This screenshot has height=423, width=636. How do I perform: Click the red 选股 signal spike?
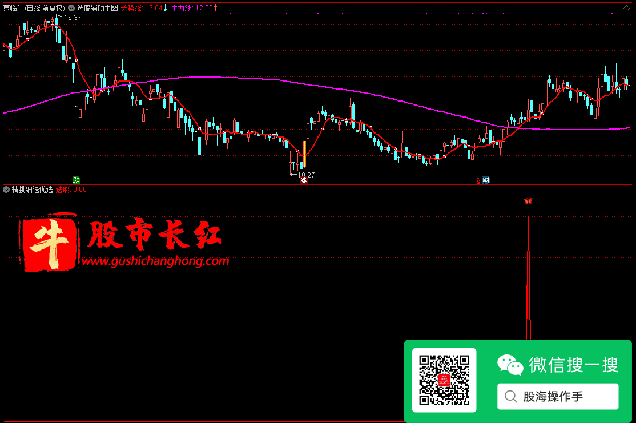(528, 278)
